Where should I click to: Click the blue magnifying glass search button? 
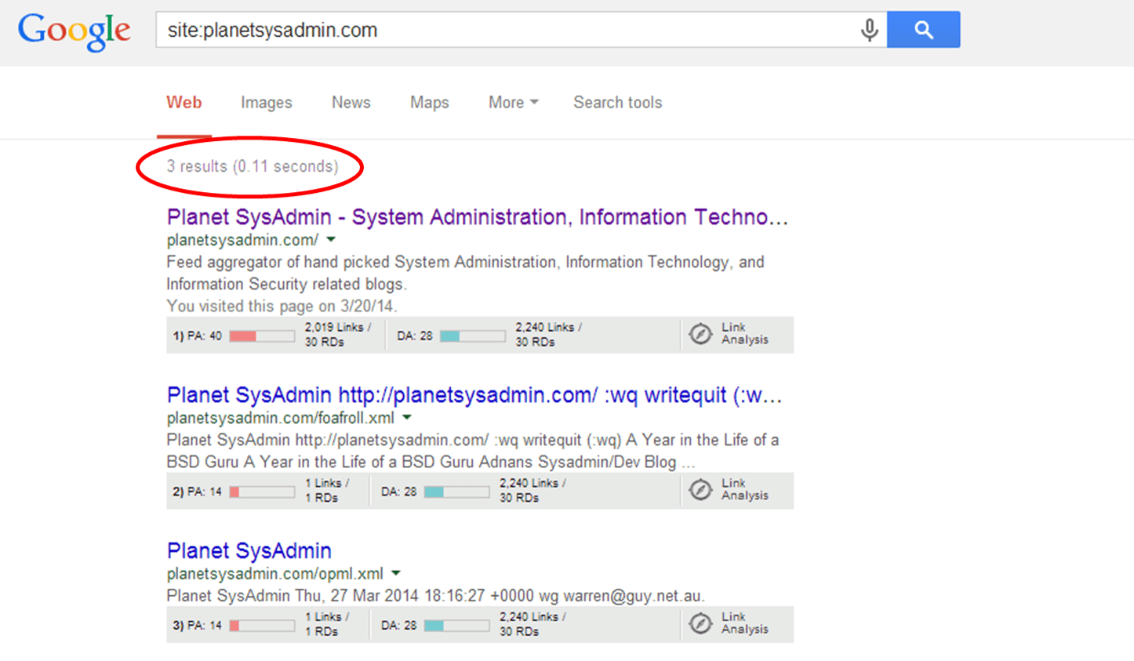pos(923,30)
